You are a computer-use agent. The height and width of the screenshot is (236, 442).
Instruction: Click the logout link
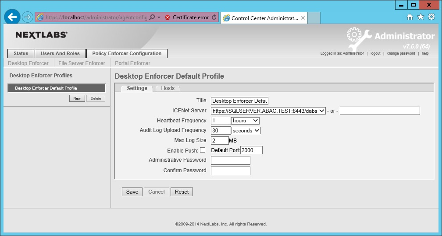375,53
